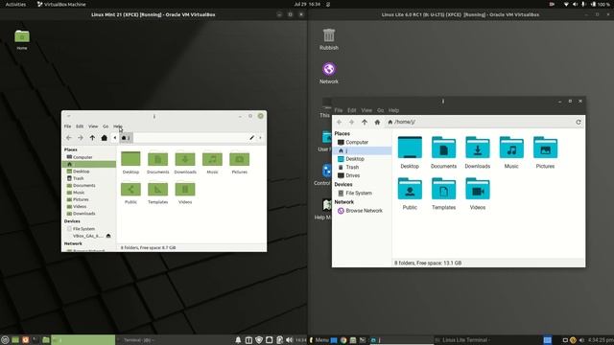Open Go menu in Mint file manager
Viewport: 614px width, 345px height.
pyautogui.click(x=106, y=126)
